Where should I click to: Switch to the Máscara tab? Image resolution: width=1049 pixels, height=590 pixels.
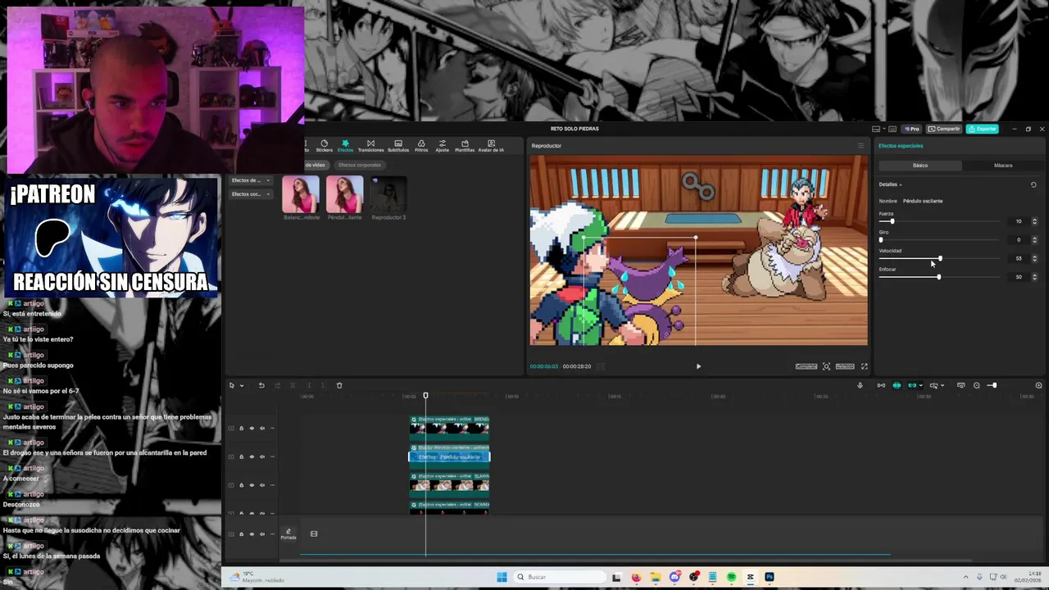pyautogui.click(x=1003, y=166)
